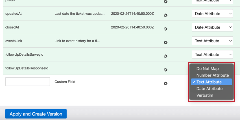Choose Do Not Map from the list
The width and height of the screenshot is (240, 120).
click(208, 69)
